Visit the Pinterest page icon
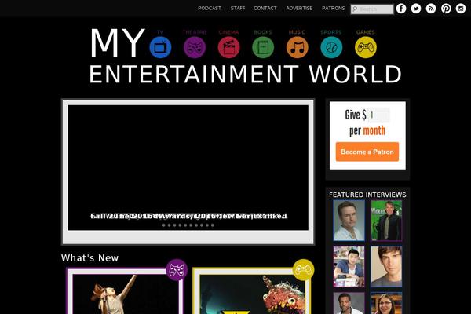Image resolution: width=471 pixels, height=314 pixels. [446, 9]
